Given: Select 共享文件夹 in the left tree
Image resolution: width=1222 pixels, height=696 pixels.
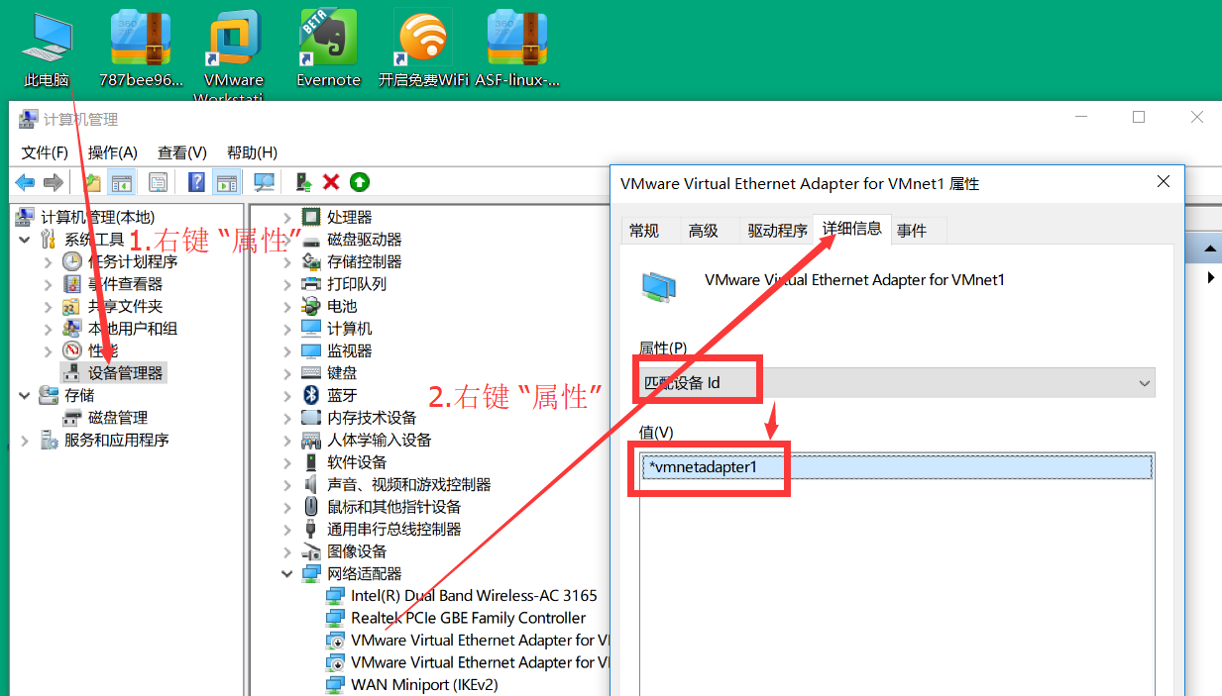Looking at the screenshot, I should tap(125, 306).
